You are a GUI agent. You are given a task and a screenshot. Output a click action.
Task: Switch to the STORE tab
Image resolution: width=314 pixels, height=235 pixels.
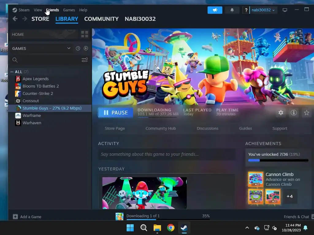point(40,19)
